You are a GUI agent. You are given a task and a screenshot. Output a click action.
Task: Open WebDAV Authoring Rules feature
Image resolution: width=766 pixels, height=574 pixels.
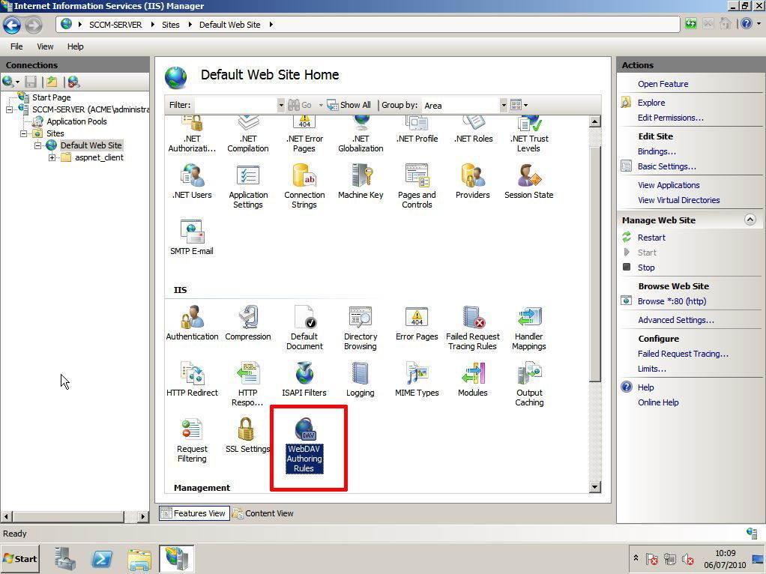coord(304,444)
